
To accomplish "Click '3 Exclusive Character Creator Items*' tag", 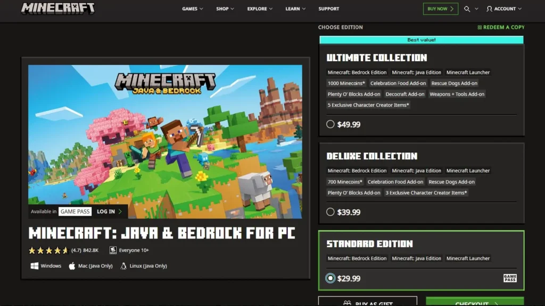I will pos(426,192).
